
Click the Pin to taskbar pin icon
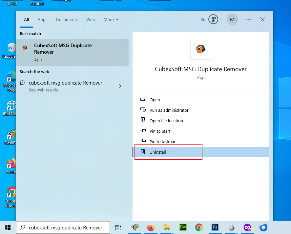pos(143,141)
